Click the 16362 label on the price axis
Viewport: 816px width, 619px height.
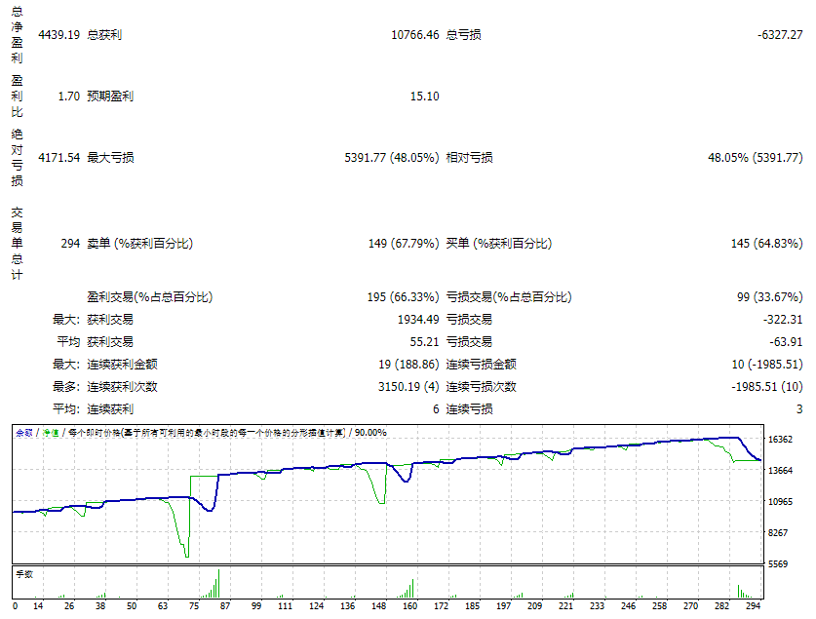coord(781,441)
